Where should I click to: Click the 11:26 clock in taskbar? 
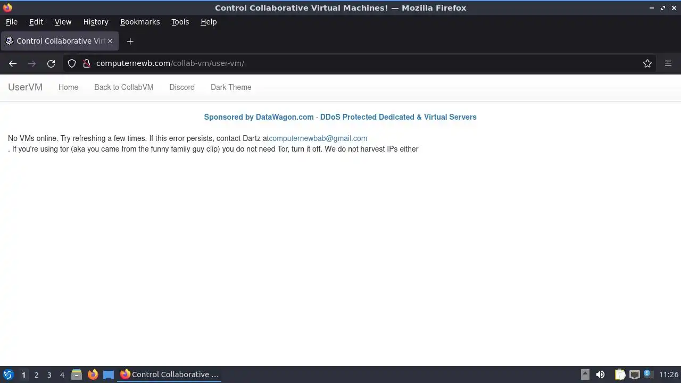point(668,374)
